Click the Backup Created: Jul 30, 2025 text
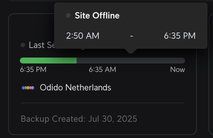Image resolution: width=213 pixels, height=138 pixels. (x=79, y=119)
